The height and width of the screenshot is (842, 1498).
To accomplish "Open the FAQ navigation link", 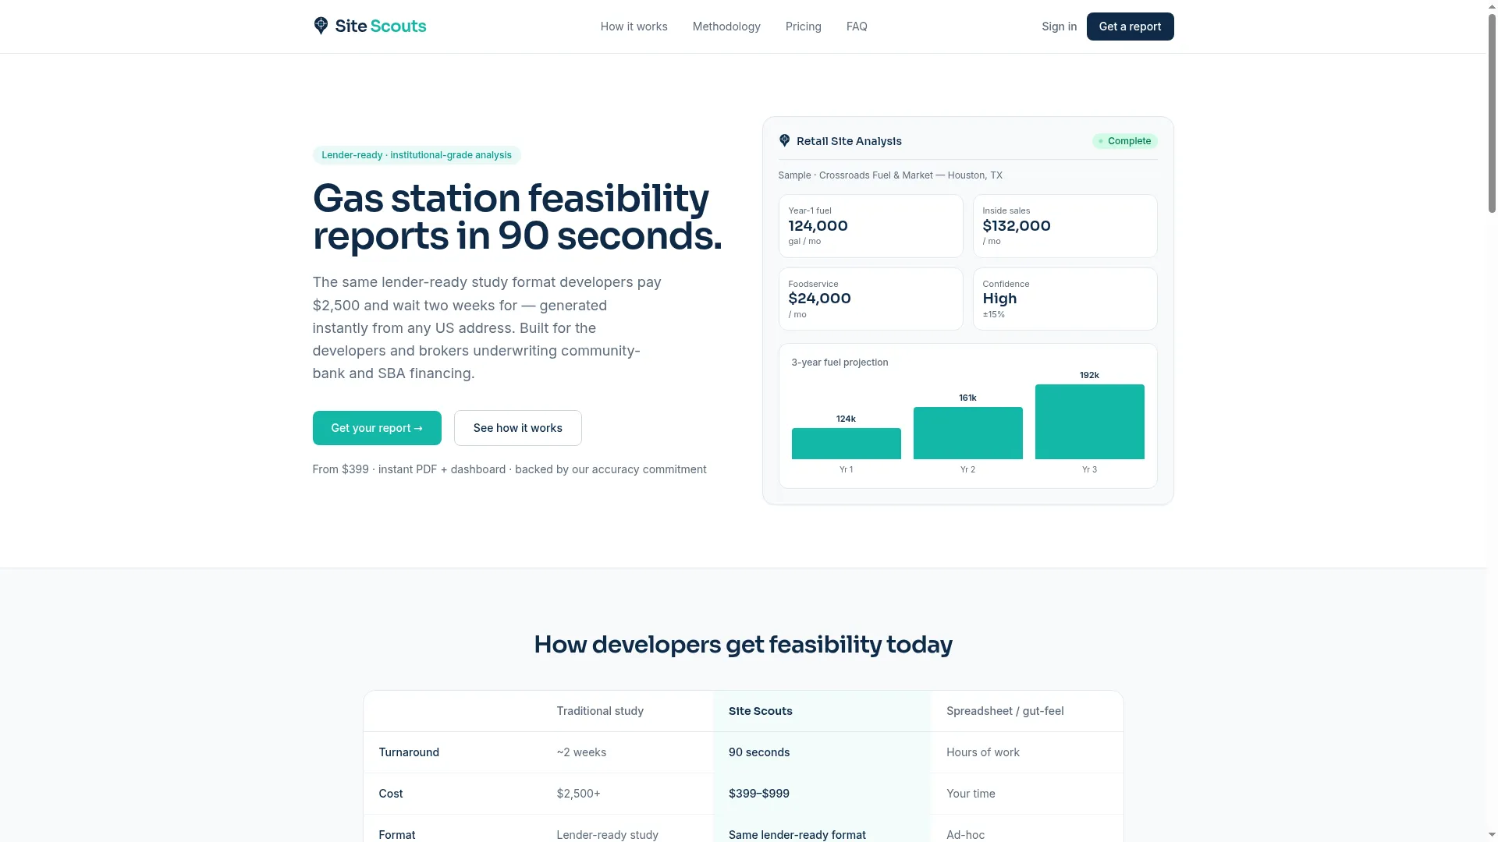I will (x=857, y=27).
